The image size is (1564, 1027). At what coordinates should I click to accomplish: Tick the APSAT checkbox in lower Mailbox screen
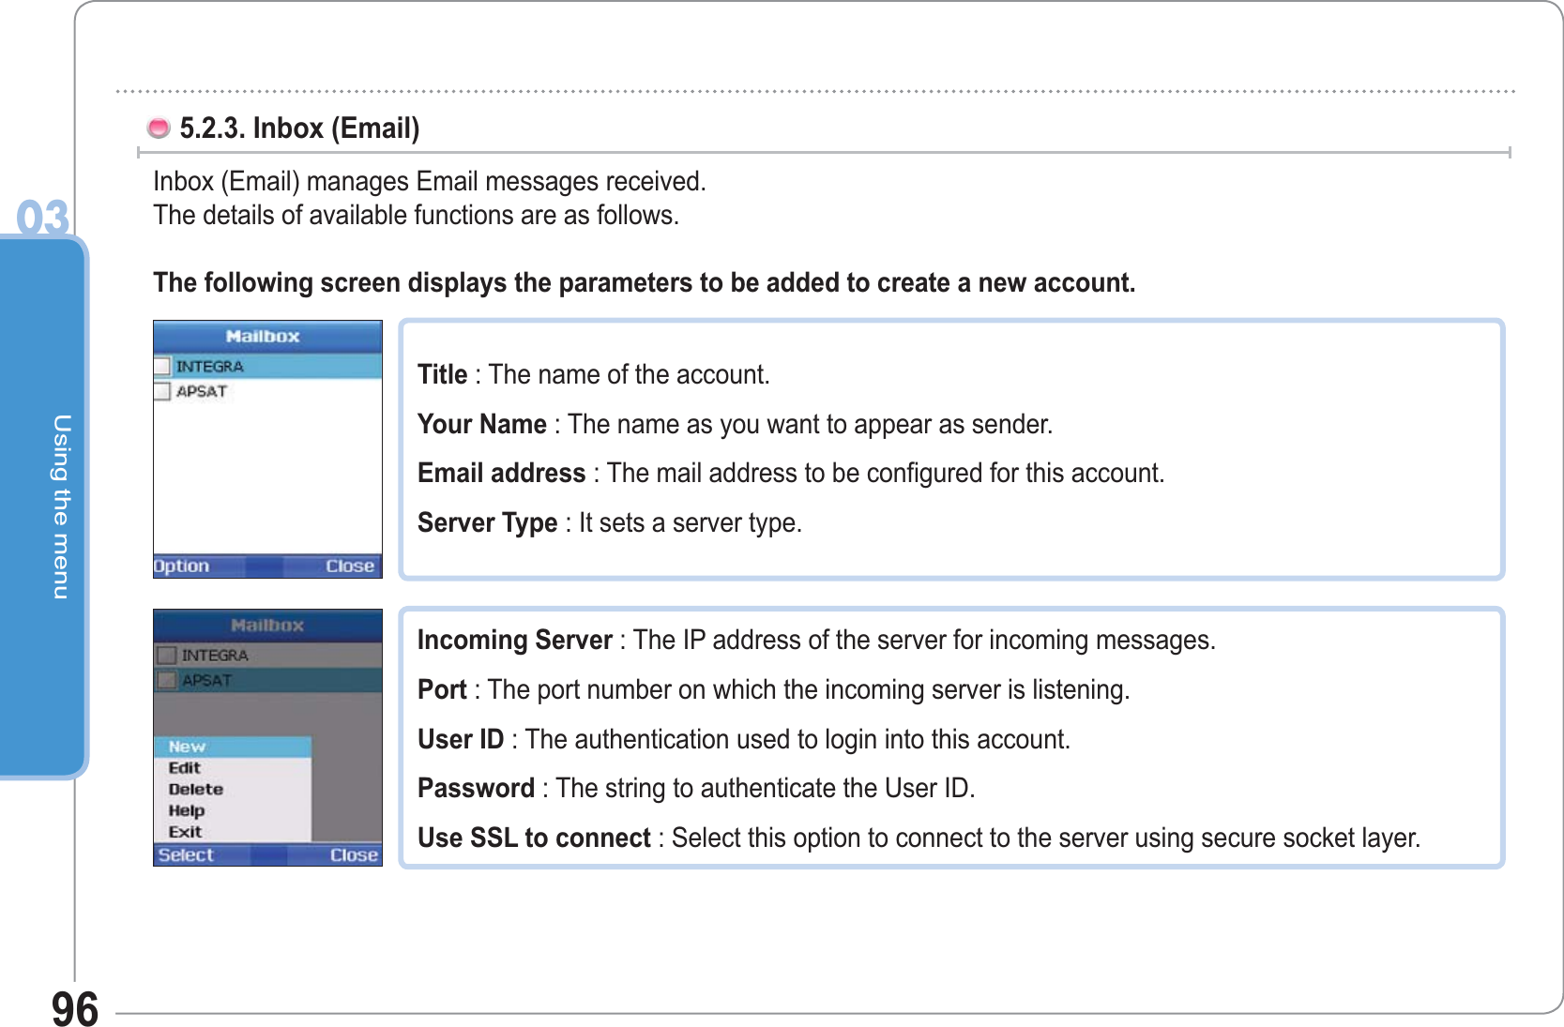point(166,680)
